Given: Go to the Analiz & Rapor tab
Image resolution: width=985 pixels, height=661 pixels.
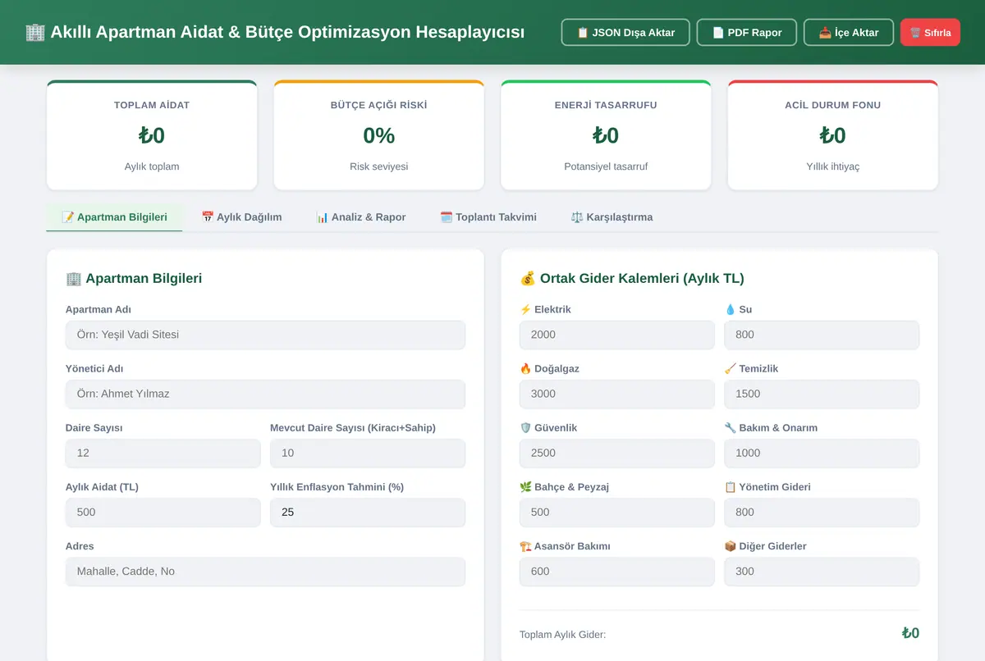Looking at the screenshot, I should [x=361, y=217].
